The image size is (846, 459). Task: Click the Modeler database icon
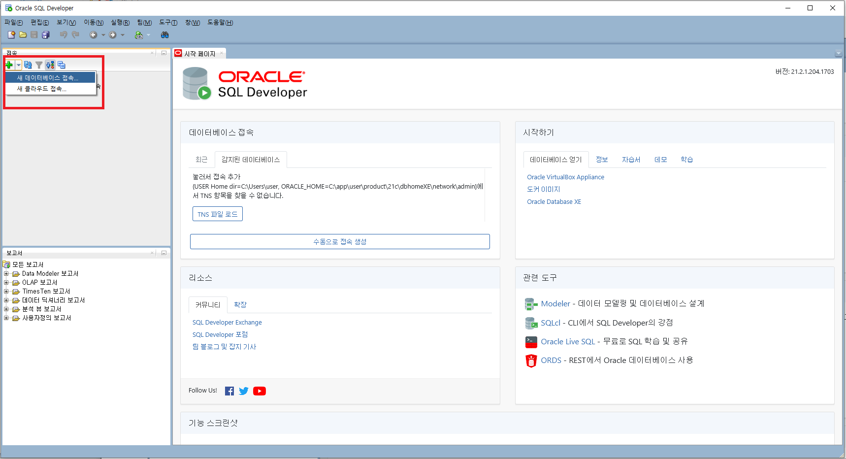(x=531, y=304)
